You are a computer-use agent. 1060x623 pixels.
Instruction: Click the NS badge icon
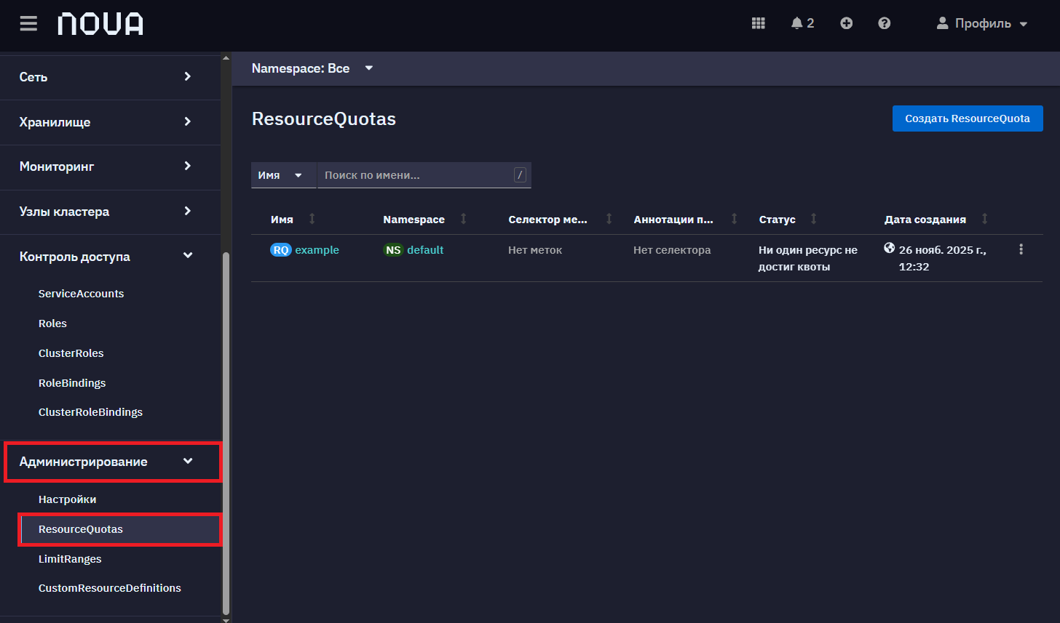click(394, 250)
